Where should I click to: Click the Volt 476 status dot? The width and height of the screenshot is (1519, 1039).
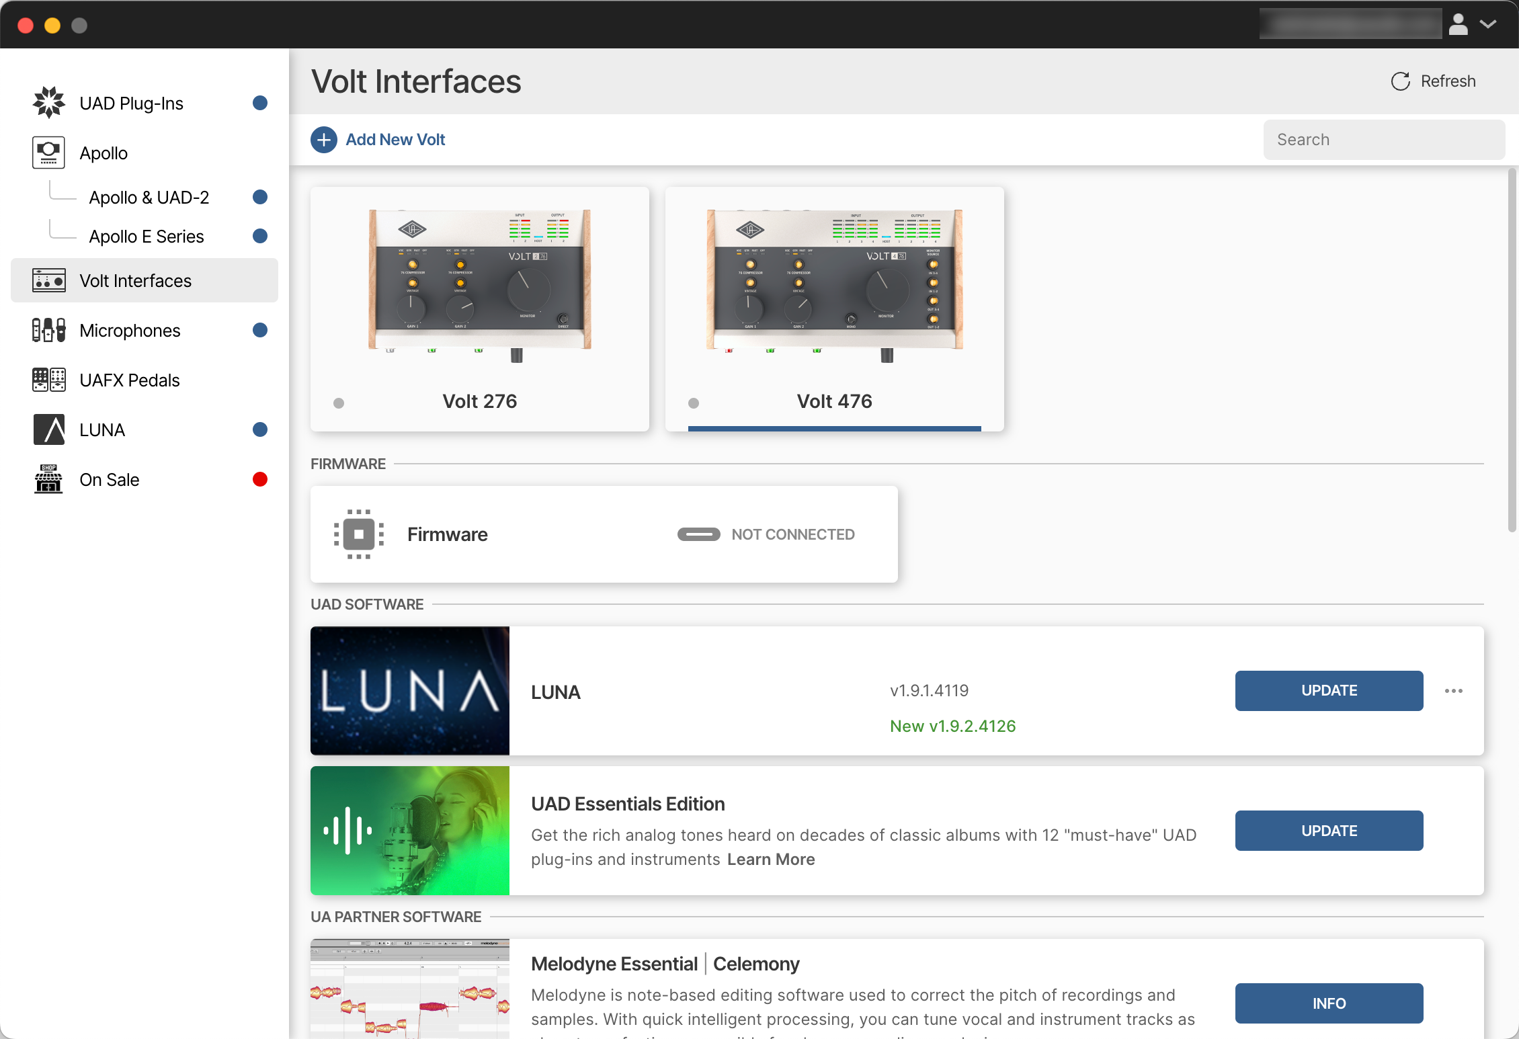(x=694, y=403)
